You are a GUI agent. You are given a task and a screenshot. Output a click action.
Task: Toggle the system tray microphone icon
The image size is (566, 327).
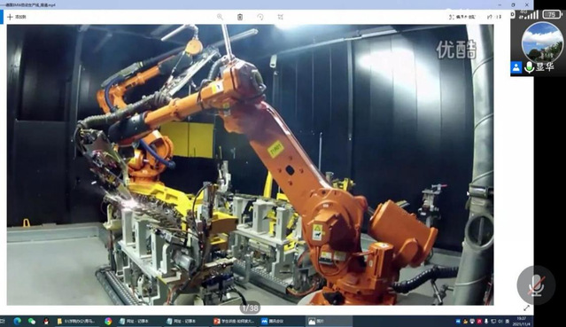pyautogui.click(x=486, y=321)
